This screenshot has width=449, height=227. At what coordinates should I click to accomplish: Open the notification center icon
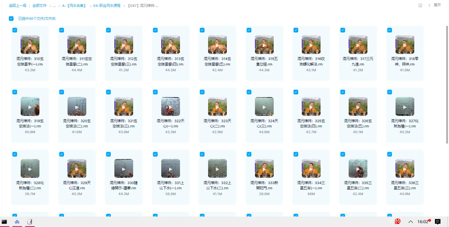438,222
